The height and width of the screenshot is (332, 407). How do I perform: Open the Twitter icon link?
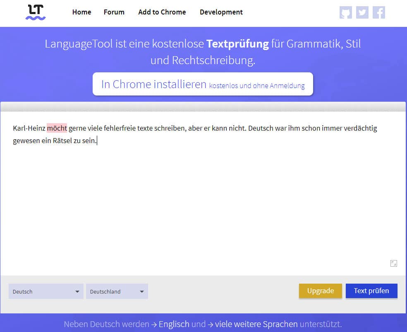[362, 12]
